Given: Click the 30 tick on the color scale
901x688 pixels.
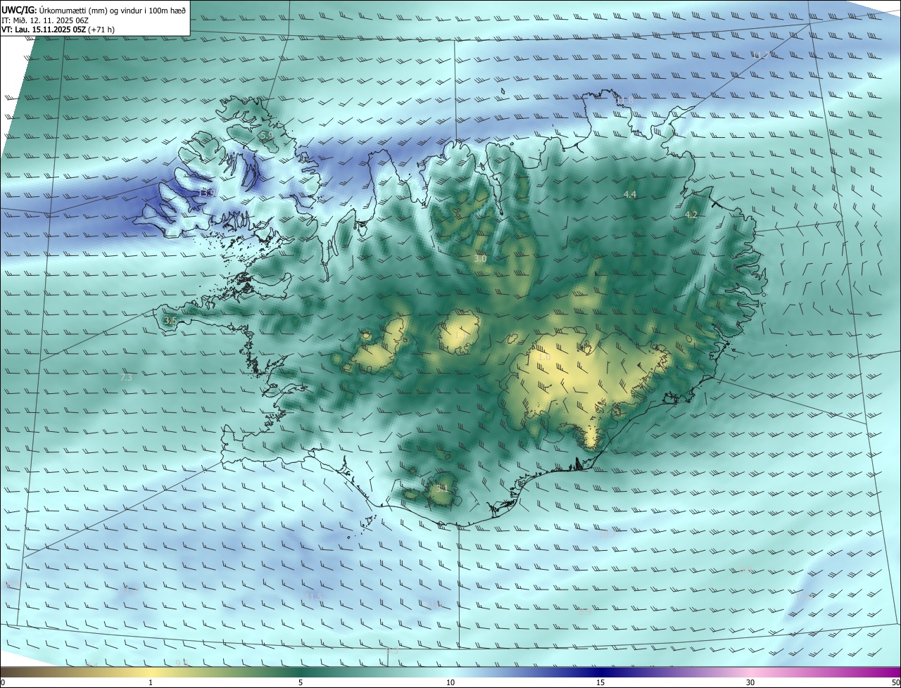Looking at the screenshot, I should coord(750,682).
